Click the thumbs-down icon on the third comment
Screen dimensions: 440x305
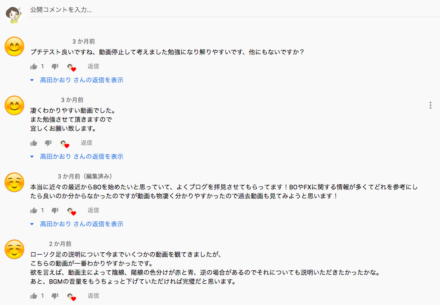[54, 210]
